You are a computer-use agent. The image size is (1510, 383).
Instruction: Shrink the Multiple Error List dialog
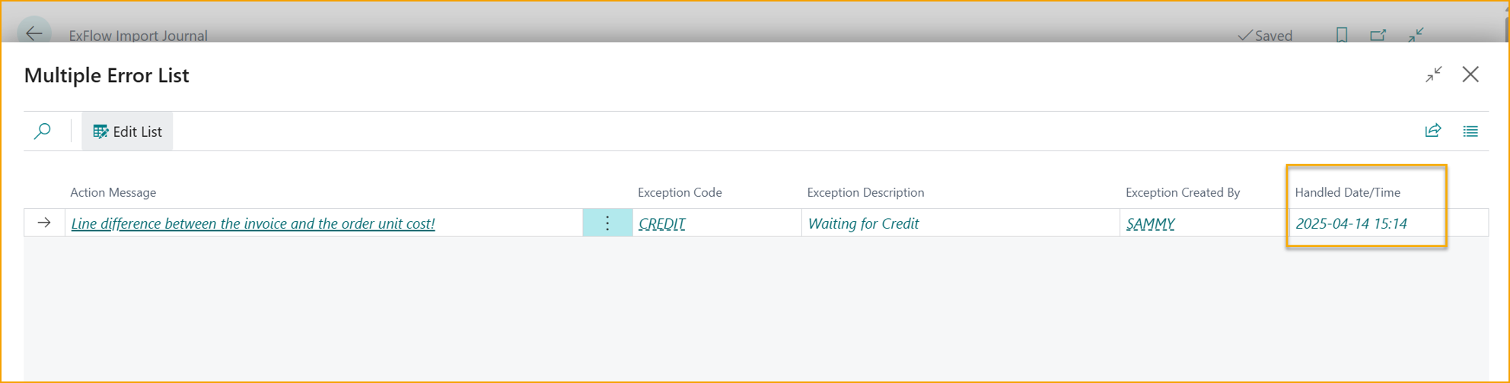(x=1434, y=74)
